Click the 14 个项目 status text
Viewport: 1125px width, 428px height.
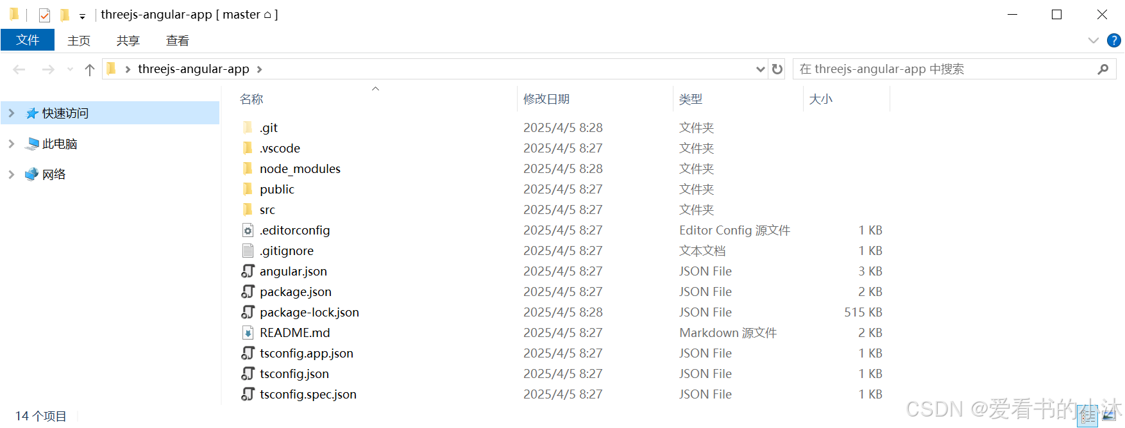point(41,416)
